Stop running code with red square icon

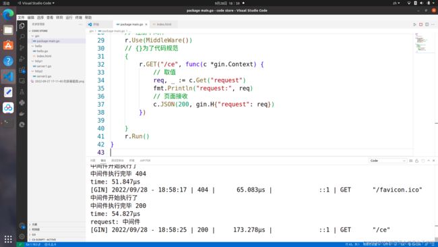[420, 24]
